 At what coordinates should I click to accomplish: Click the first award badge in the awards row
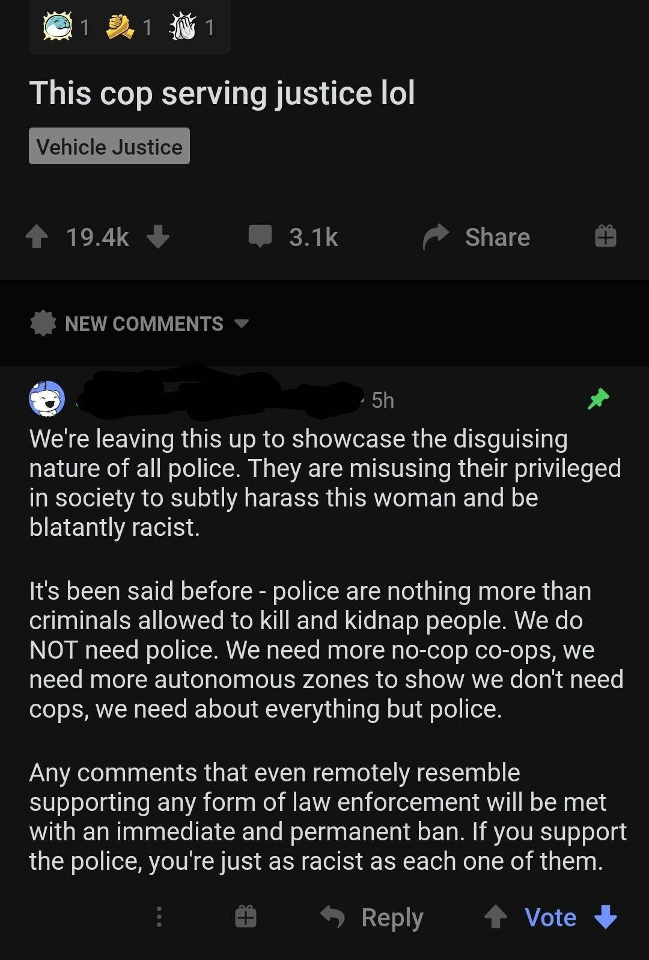pos(57,25)
